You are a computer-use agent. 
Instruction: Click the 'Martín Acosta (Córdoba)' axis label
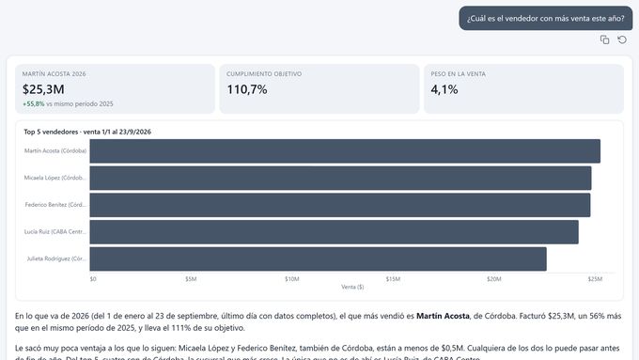click(x=55, y=150)
